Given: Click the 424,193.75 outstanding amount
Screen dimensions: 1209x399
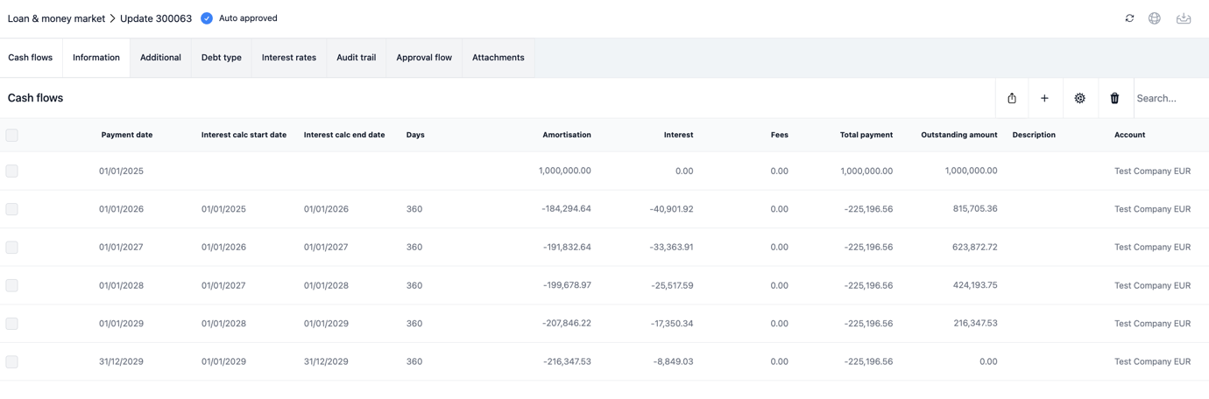Looking at the screenshot, I should pyautogui.click(x=975, y=284).
